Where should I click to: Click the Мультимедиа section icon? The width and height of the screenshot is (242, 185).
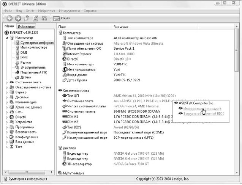pos(60,173)
